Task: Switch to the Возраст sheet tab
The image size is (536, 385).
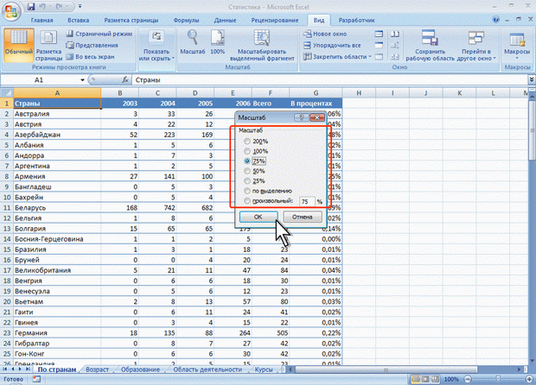Action: pyautogui.click(x=97, y=369)
